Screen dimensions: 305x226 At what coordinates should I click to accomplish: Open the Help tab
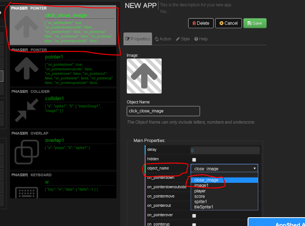pos(201,39)
